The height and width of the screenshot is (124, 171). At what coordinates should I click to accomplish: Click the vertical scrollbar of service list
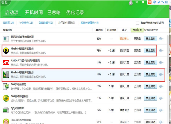pos(168,55)
